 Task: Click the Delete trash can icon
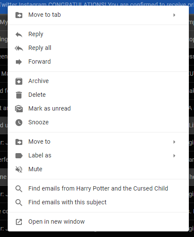tap(19, 95)
